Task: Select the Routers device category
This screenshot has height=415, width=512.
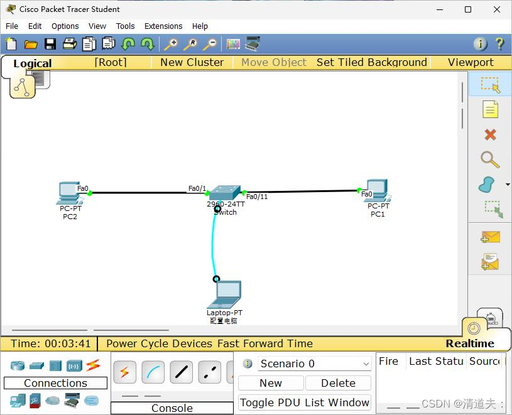Action: [x=18, y=366]
